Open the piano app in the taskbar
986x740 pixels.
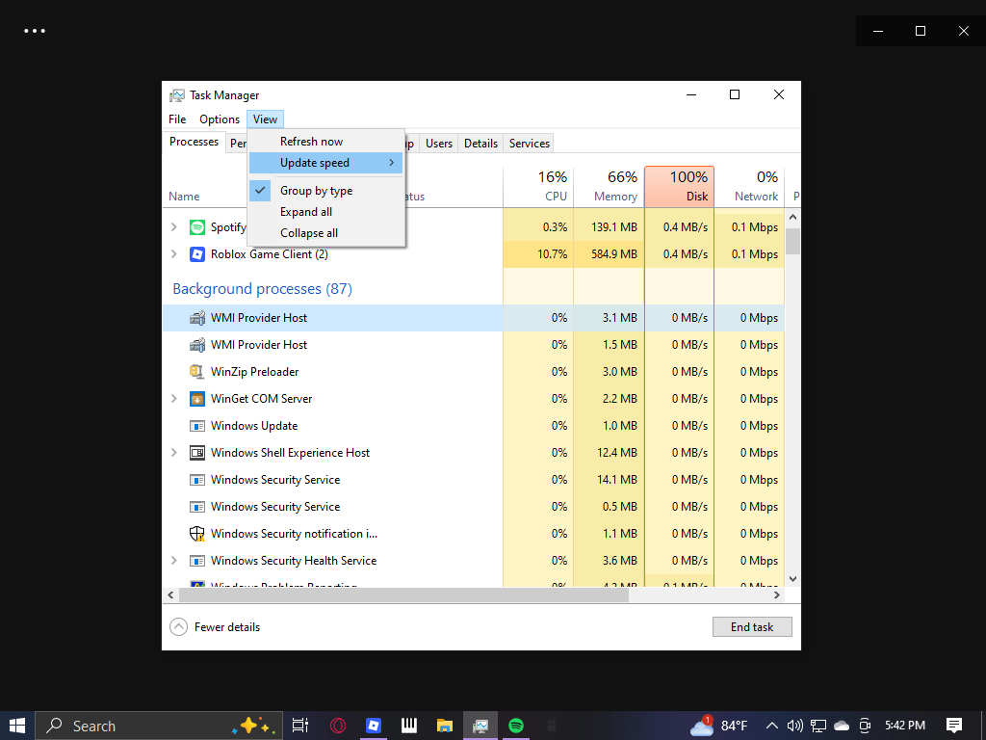pyautogui.click(x=409, y=726)
